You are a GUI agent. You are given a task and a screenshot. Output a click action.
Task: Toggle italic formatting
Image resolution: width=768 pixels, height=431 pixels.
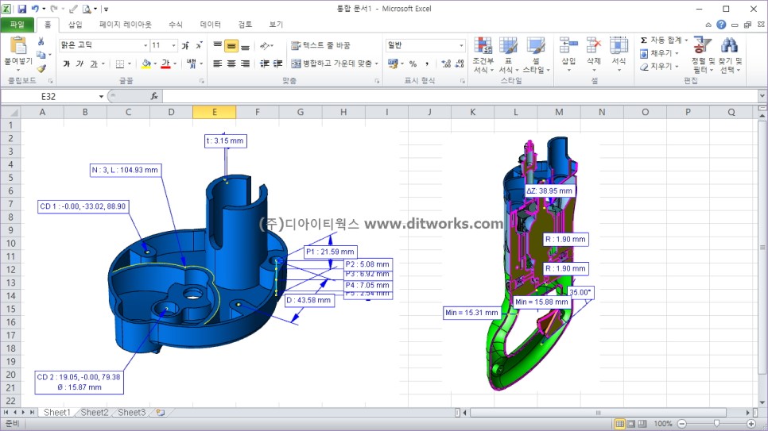[80, 63]
